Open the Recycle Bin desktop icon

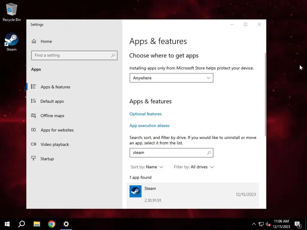click(x=12, y=12)
